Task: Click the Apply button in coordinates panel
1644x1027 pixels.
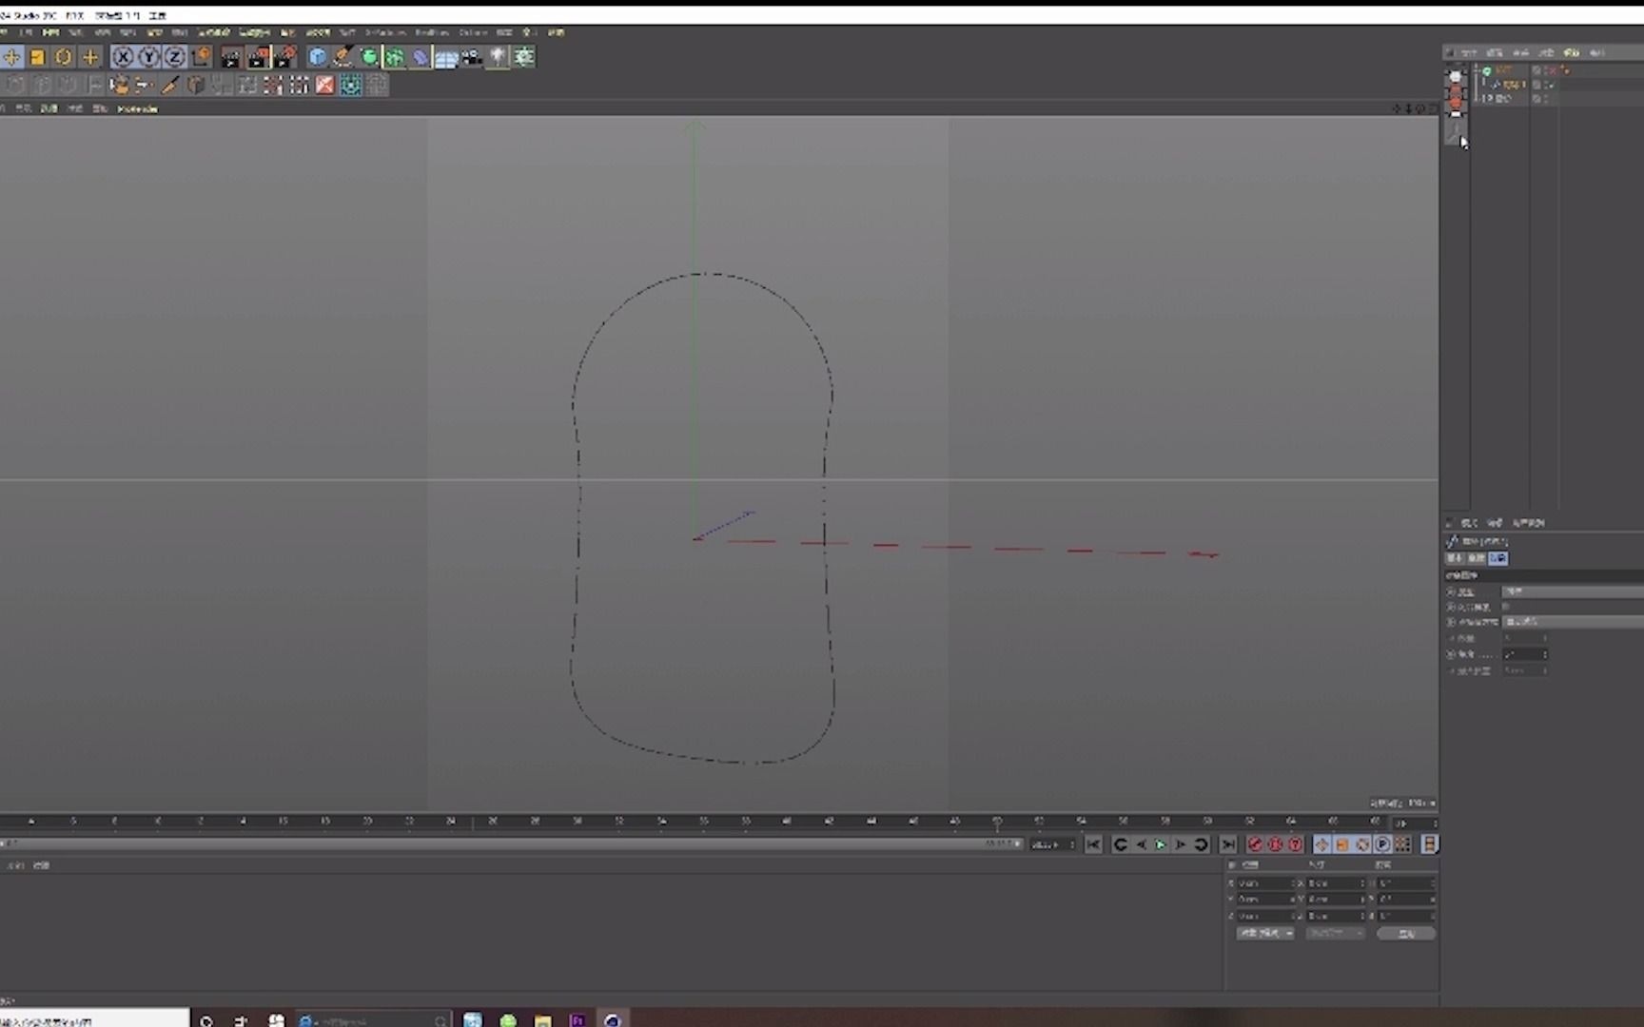Action: (x=1405, y=933)
